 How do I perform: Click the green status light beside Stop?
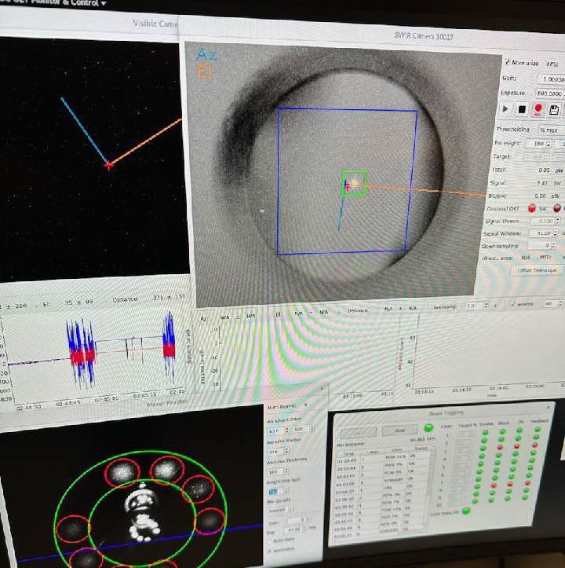point(428,428)
